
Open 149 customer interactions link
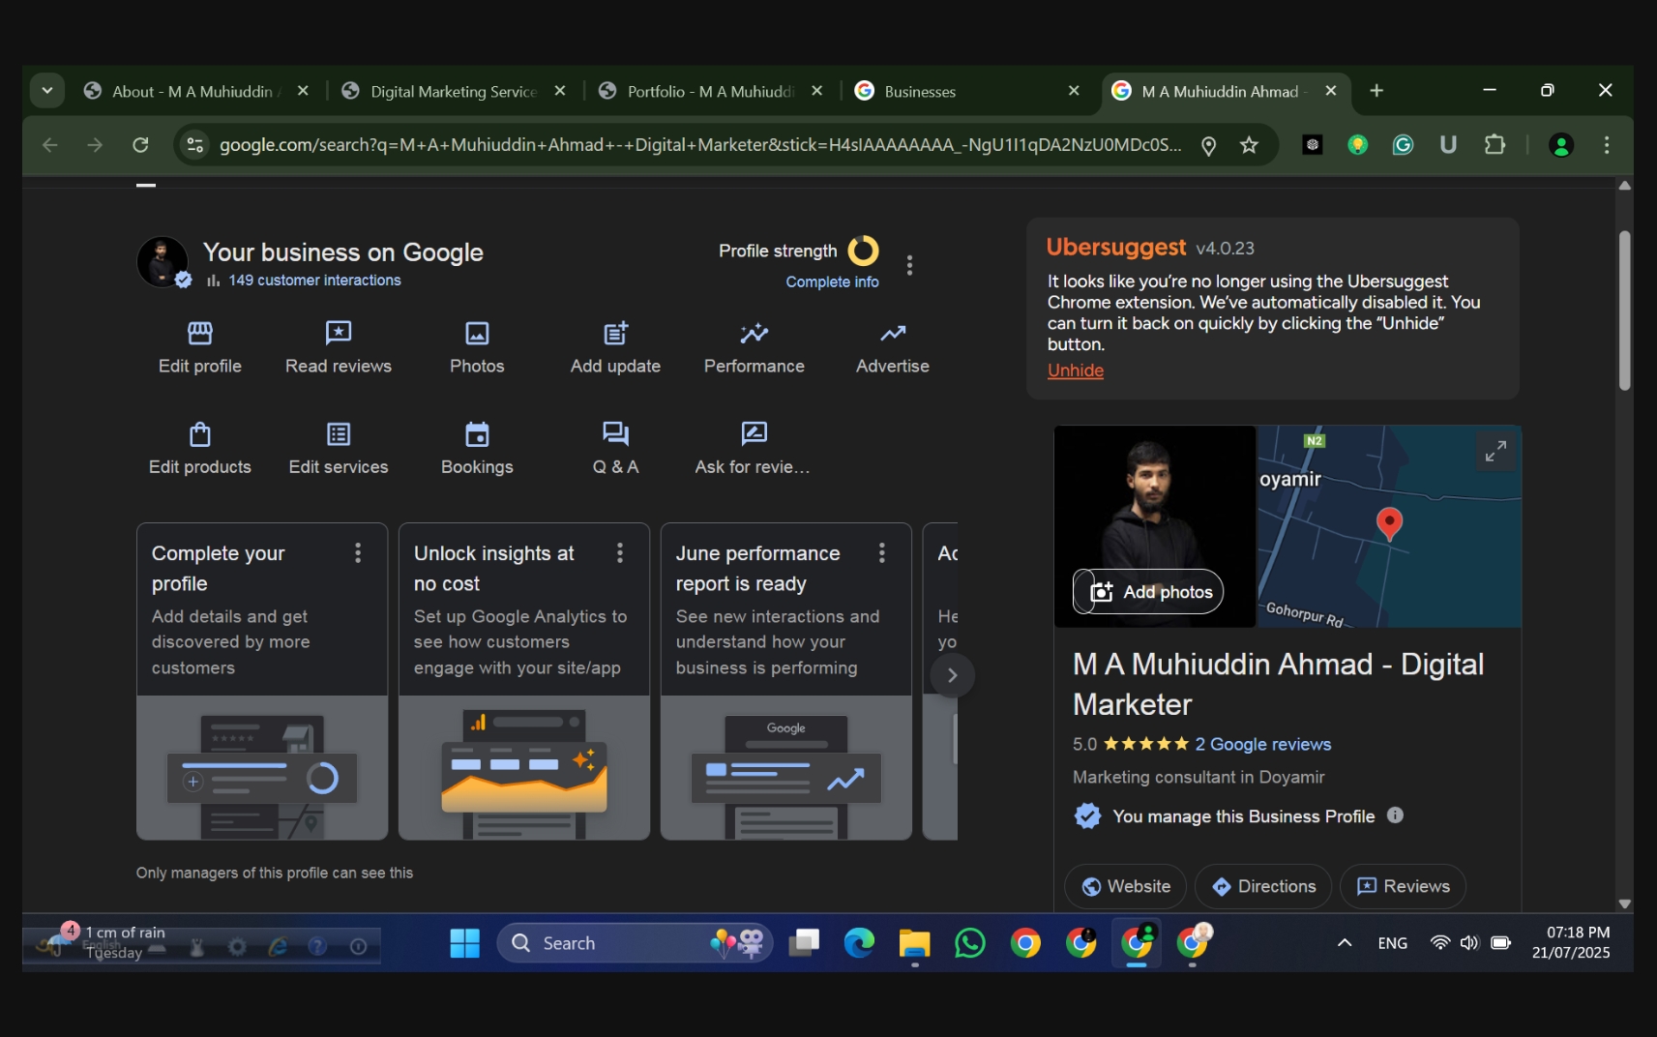pyautogui.click(x=314, y=281)
